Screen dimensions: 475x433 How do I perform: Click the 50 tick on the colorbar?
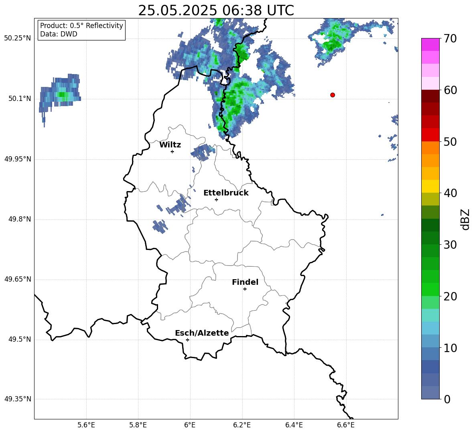450,141
